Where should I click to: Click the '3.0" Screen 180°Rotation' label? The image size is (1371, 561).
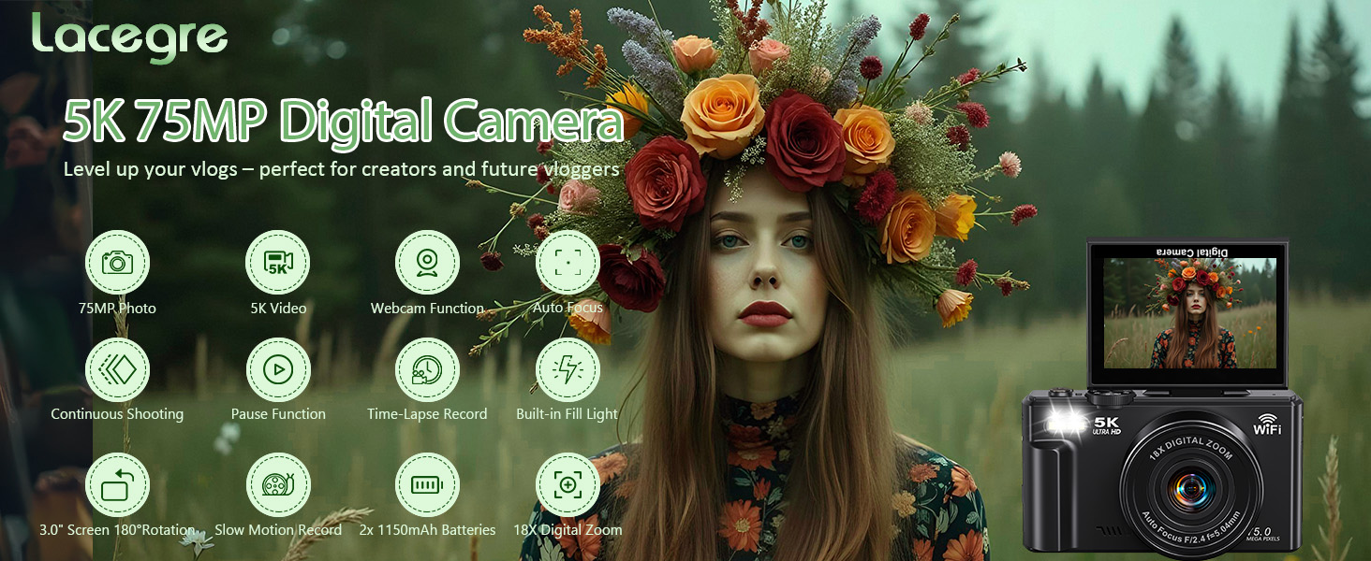point(117,529)
